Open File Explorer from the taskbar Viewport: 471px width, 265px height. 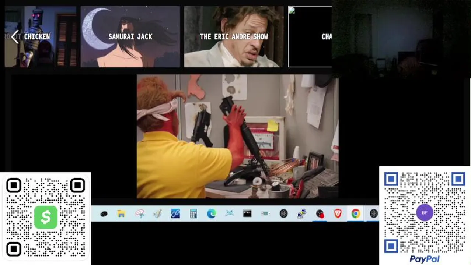tap(122, 213)
